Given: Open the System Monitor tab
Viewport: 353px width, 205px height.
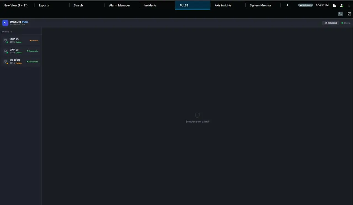Looking at the screenshot, I should tap(260, 5).
